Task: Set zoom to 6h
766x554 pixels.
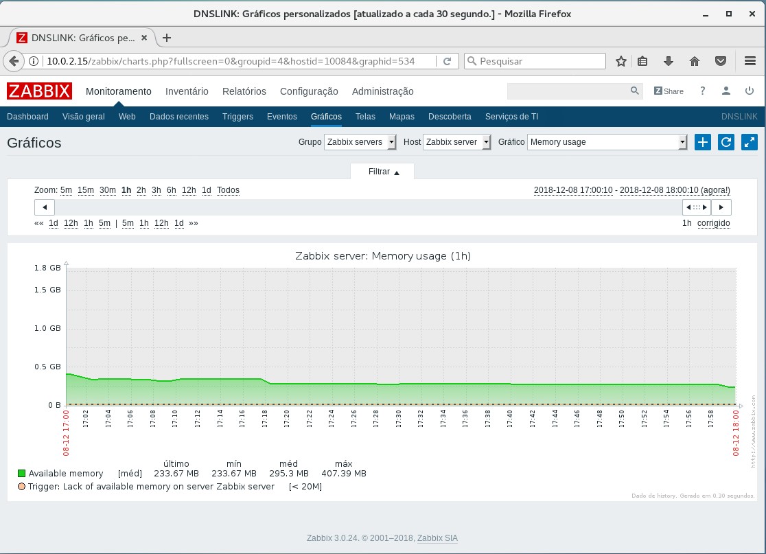Action: 172,190
